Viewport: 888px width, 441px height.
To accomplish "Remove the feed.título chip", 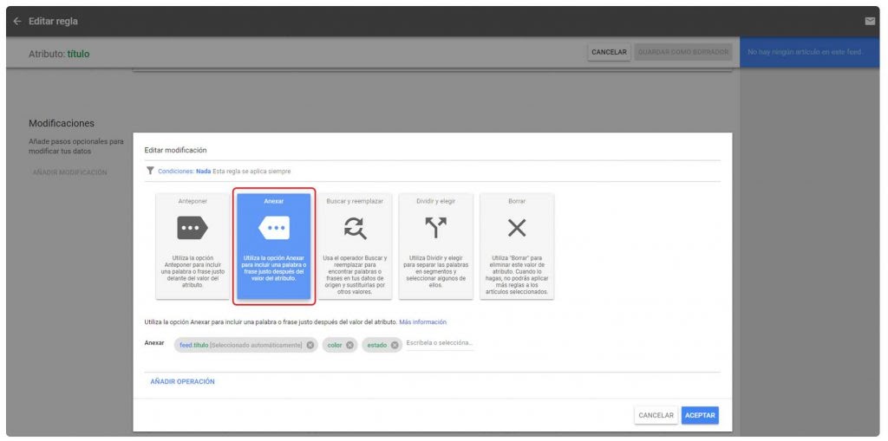I will coord(310,345).
